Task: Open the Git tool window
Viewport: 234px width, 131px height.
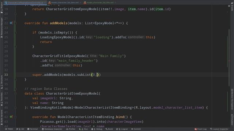Action: pos(20,129)
